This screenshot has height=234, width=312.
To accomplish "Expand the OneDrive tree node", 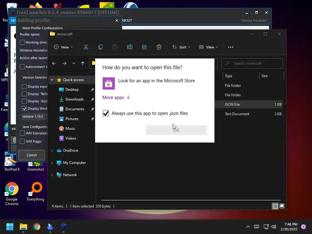I will coord(52,151).
